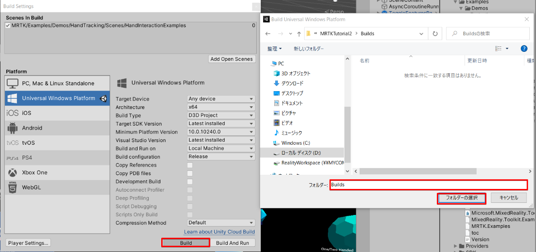Open Build and Run on dropdown

click(x=221, y=148)
